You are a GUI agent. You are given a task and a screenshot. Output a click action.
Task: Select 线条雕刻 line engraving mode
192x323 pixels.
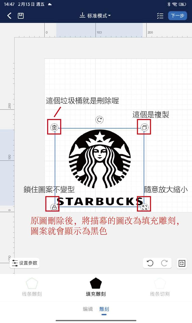pos(32,287)
